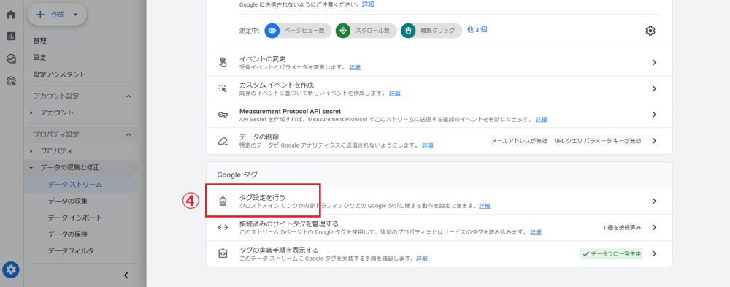This screenshot has height=287, width=730.
Task: Click 詳細 link under カスタム イベントを作成
Action: tap(395, 93)
